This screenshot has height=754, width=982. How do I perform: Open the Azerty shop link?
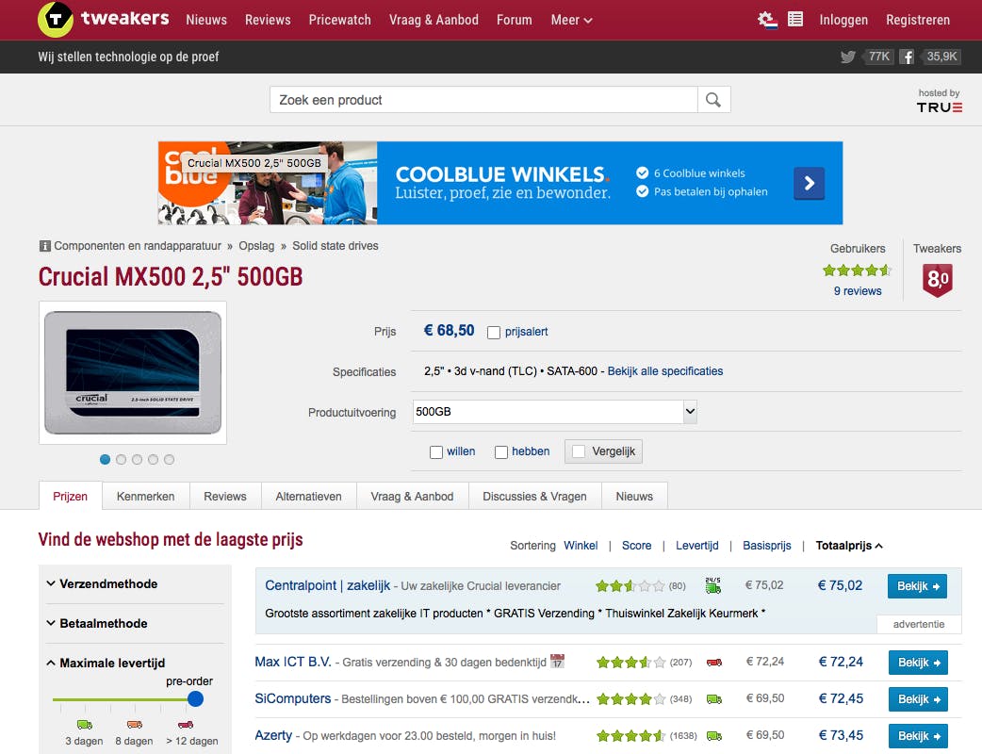tap(273, 735)
